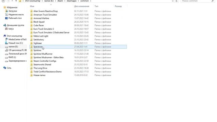Click the steam breadcrumb in address bar
Image resolution: width=217 pixels, height=122 pixels.
pyautogui.click(x=60, y=1)
